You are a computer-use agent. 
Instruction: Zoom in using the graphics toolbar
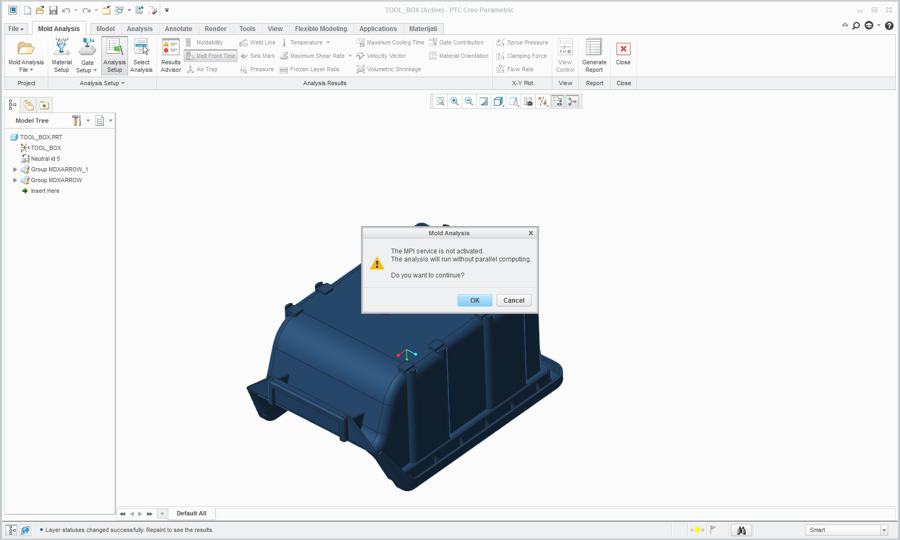point(455,101)
